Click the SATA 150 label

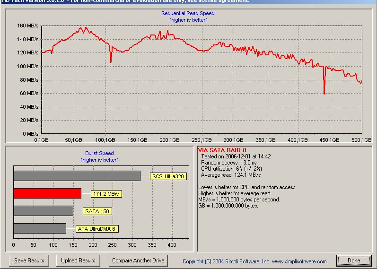coord(97,211)
